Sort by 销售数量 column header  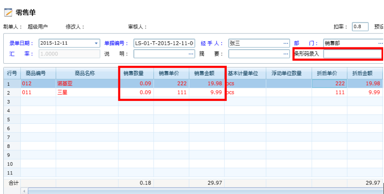(136, 73)
